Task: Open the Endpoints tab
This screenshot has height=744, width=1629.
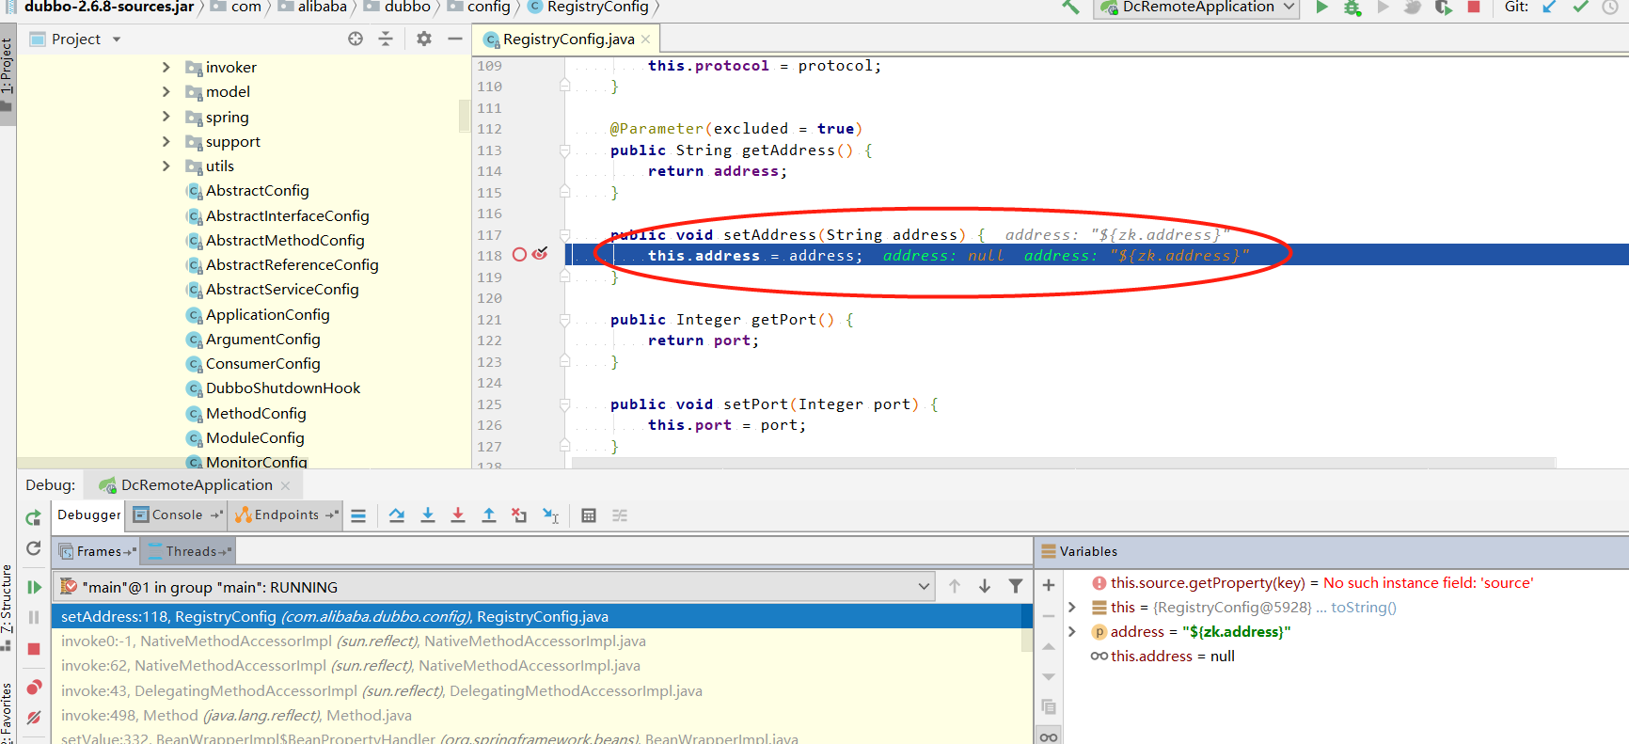Action: pyautogui.click(x=287, y=515)
